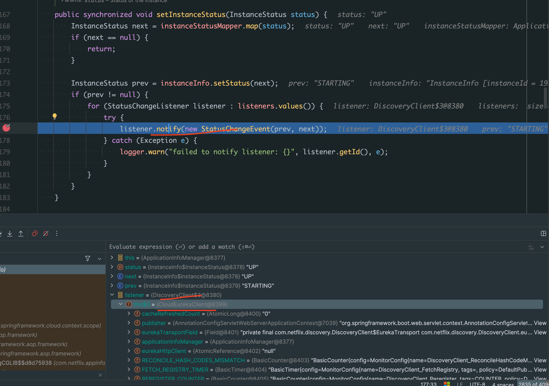Click the frames filter funnel icon
The image size is (549, 386).
(88, 259)
